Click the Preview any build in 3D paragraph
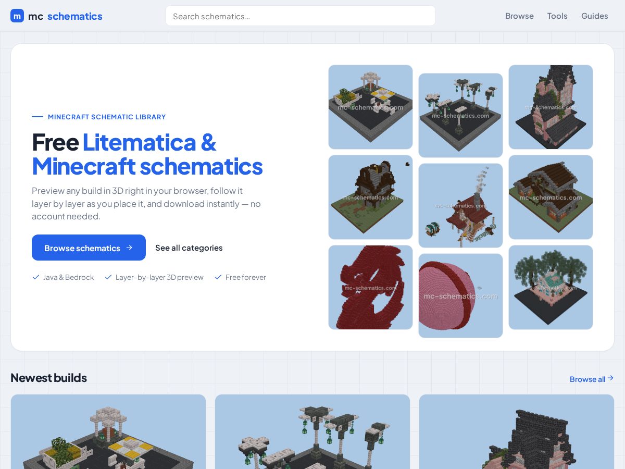The image size is (625, 469). [x=146, y=204]
